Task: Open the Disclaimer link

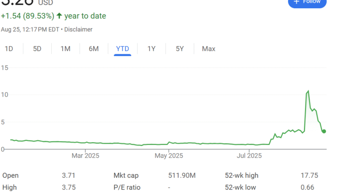Action: point(78,30)
